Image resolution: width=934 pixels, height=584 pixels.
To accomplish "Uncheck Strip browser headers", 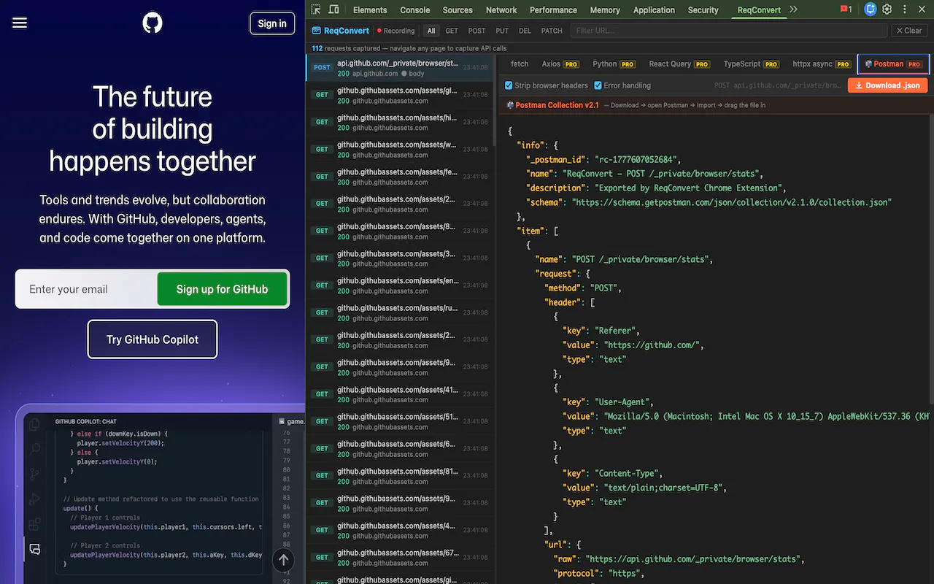I will coord(509,85).
